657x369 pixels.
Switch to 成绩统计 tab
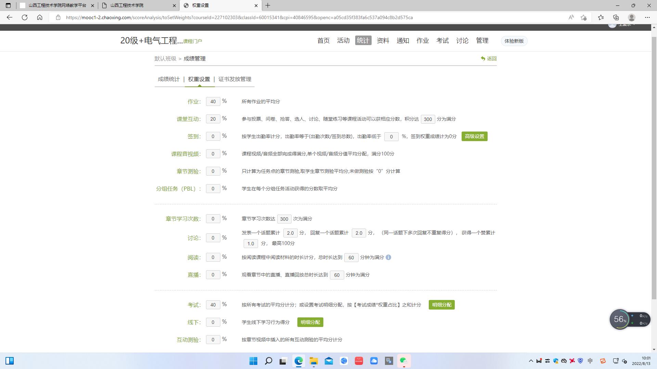(x=169, y=79)
